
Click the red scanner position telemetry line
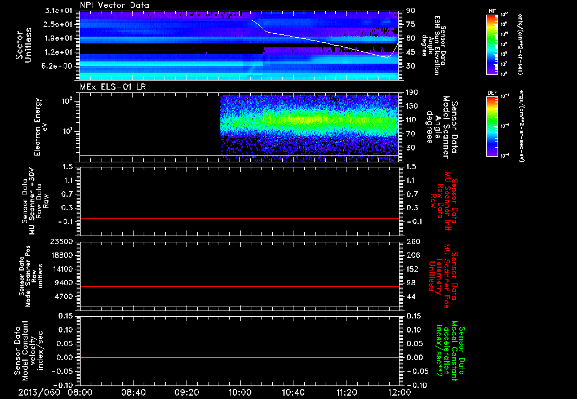pyautogui.click(x=239, y=286)
